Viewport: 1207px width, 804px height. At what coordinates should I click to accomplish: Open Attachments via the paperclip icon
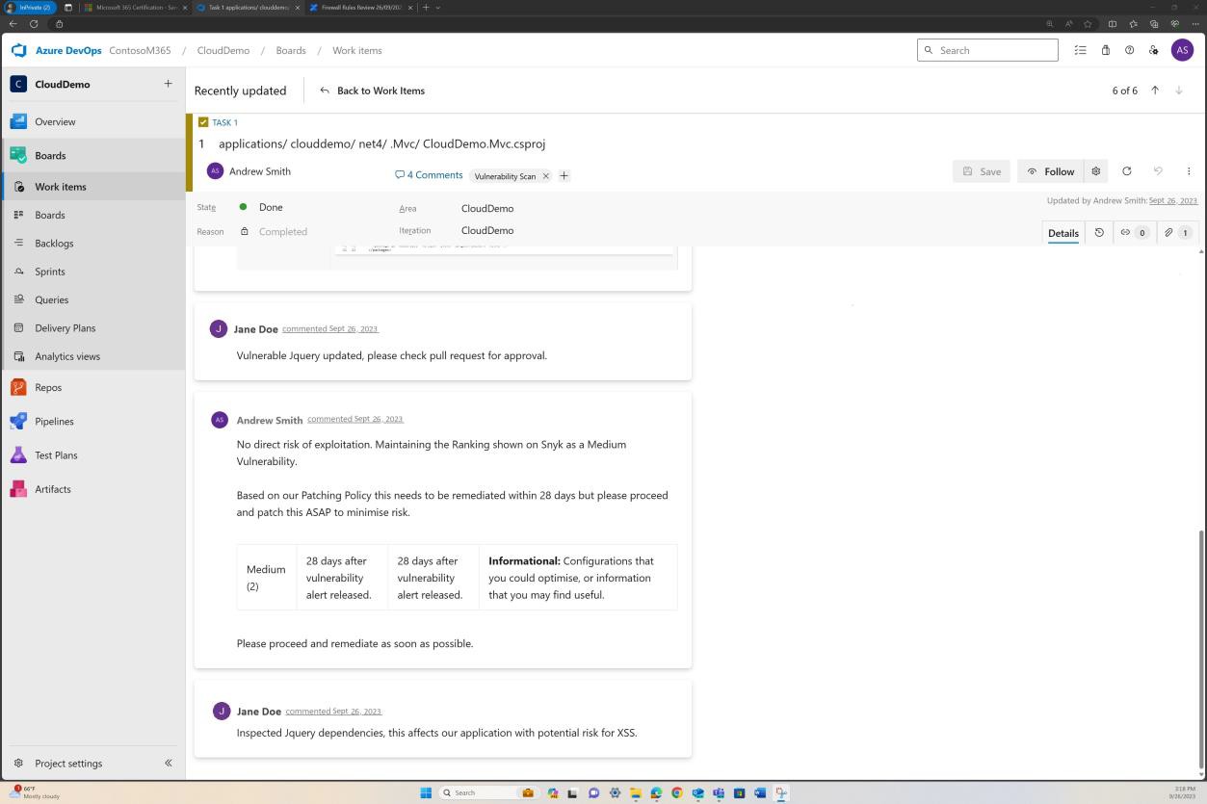(1175, 232)
